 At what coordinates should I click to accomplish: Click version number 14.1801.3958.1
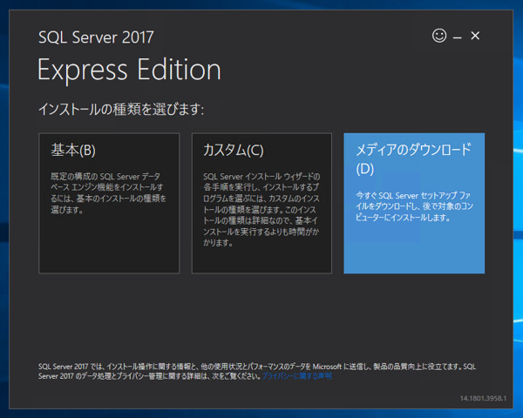tap(483, 398)
